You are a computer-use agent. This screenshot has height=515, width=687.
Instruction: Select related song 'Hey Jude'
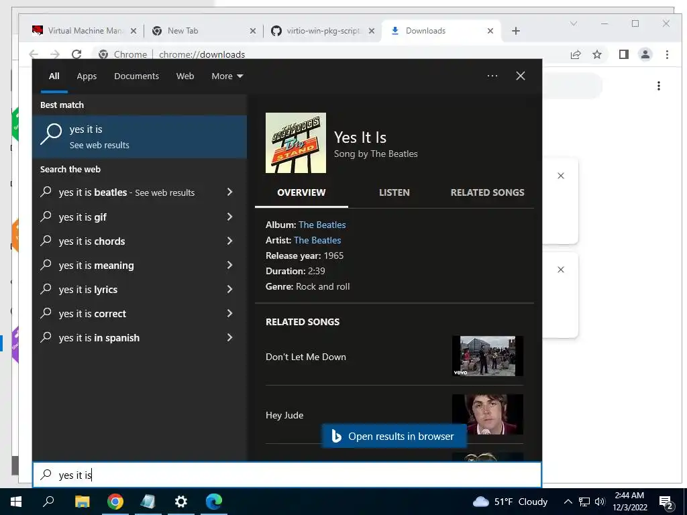pos(284,415)
